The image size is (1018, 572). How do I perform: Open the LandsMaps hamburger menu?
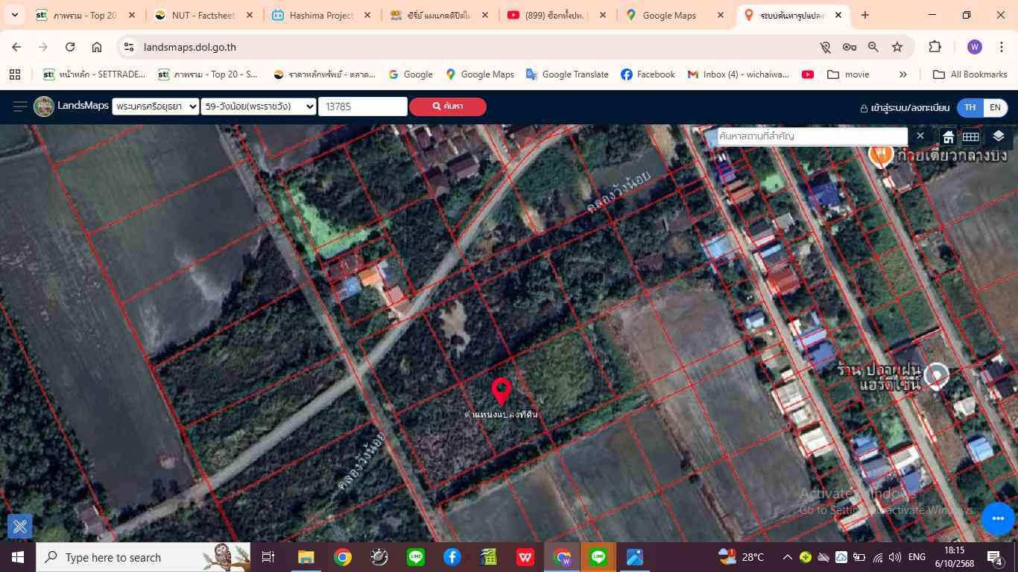pyautogui.click(x=20, y=107)
